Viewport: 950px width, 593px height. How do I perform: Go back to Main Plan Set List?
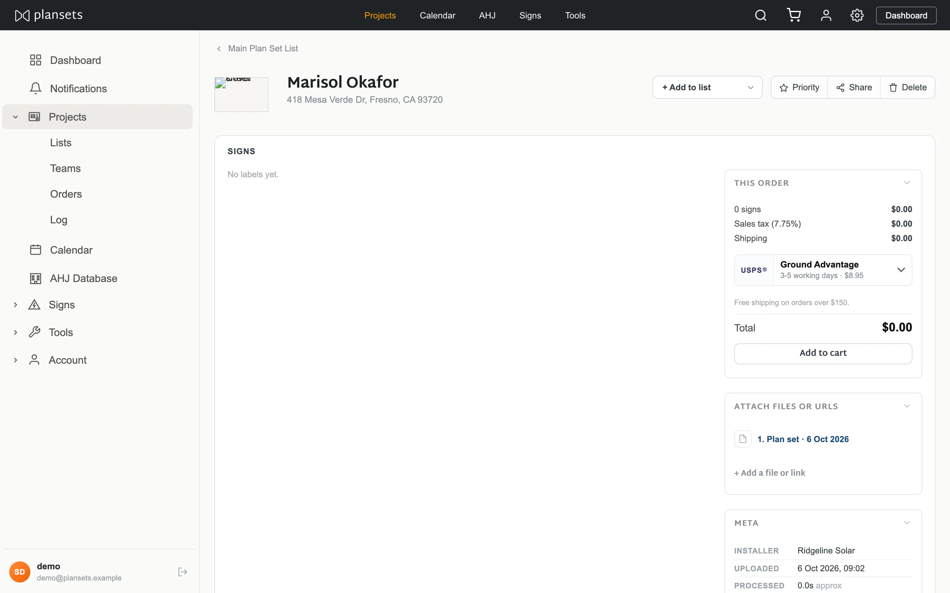pos(258,48)
